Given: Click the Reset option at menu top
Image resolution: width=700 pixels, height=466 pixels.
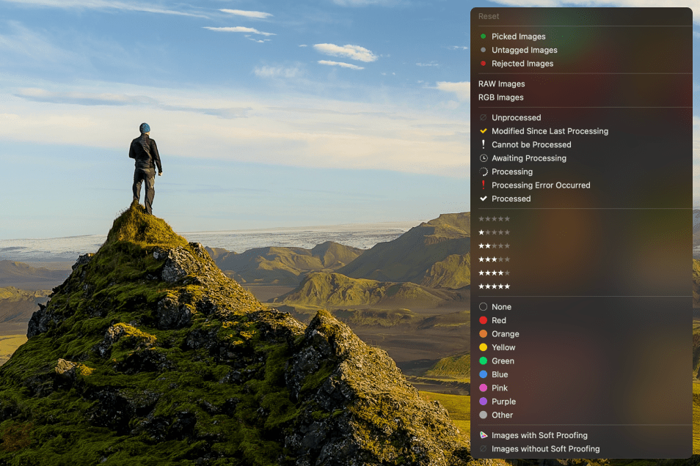Looking at the screenshot, I should click(x=489, y=17).
